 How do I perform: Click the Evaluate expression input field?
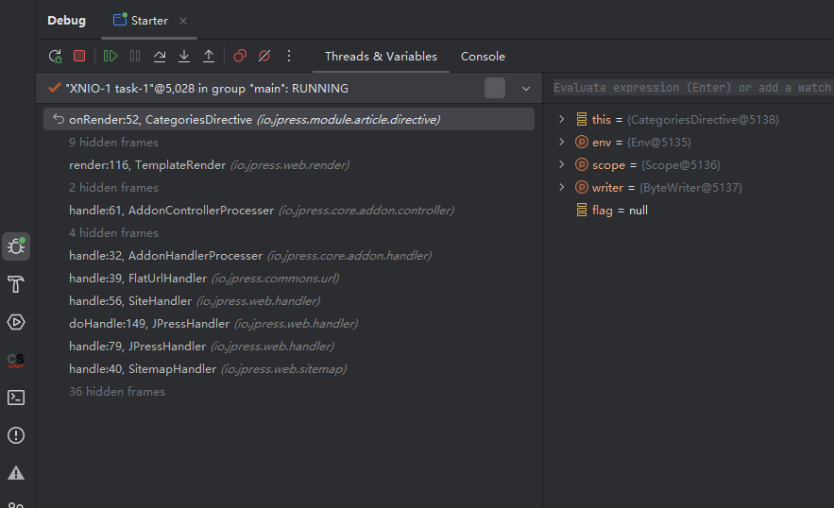pos(689,88)
